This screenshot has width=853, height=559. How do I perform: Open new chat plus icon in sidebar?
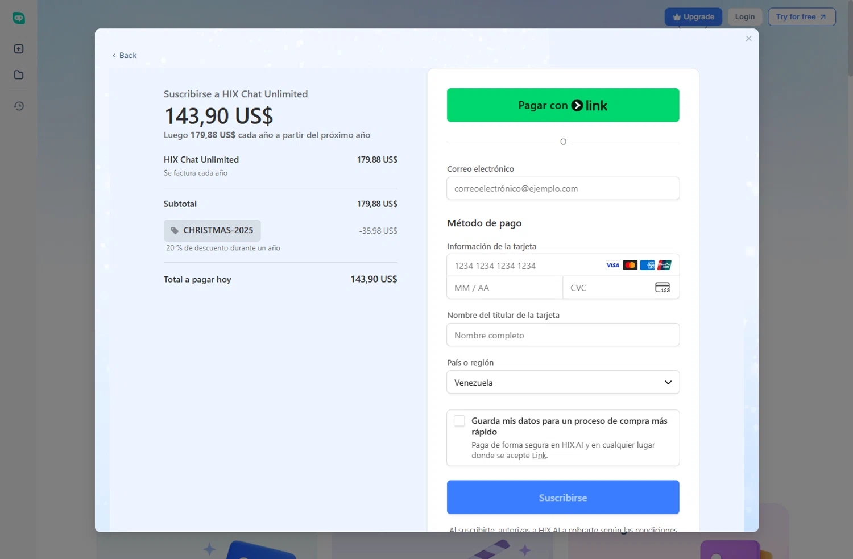click(x=19, y=49)
